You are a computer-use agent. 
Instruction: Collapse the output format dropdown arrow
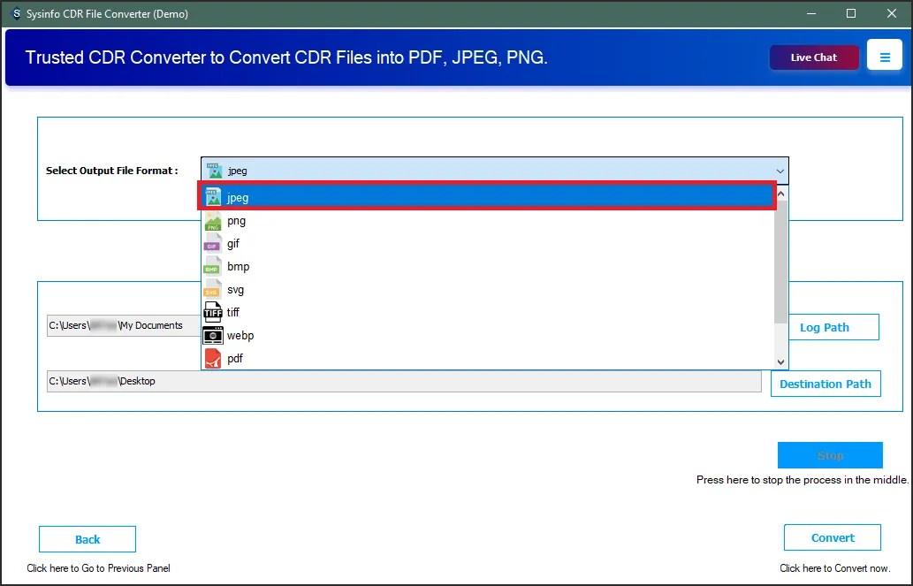pos(780,171)
